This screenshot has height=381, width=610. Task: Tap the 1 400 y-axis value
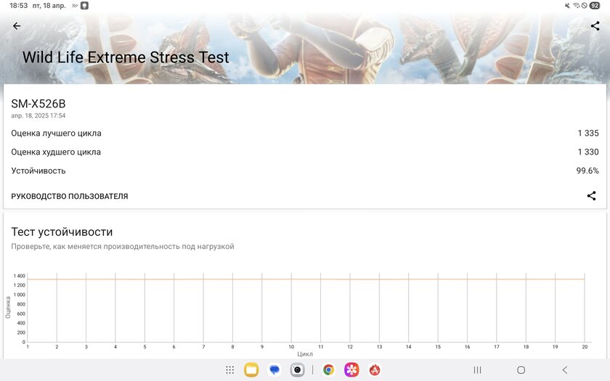[x=19, y=276]
